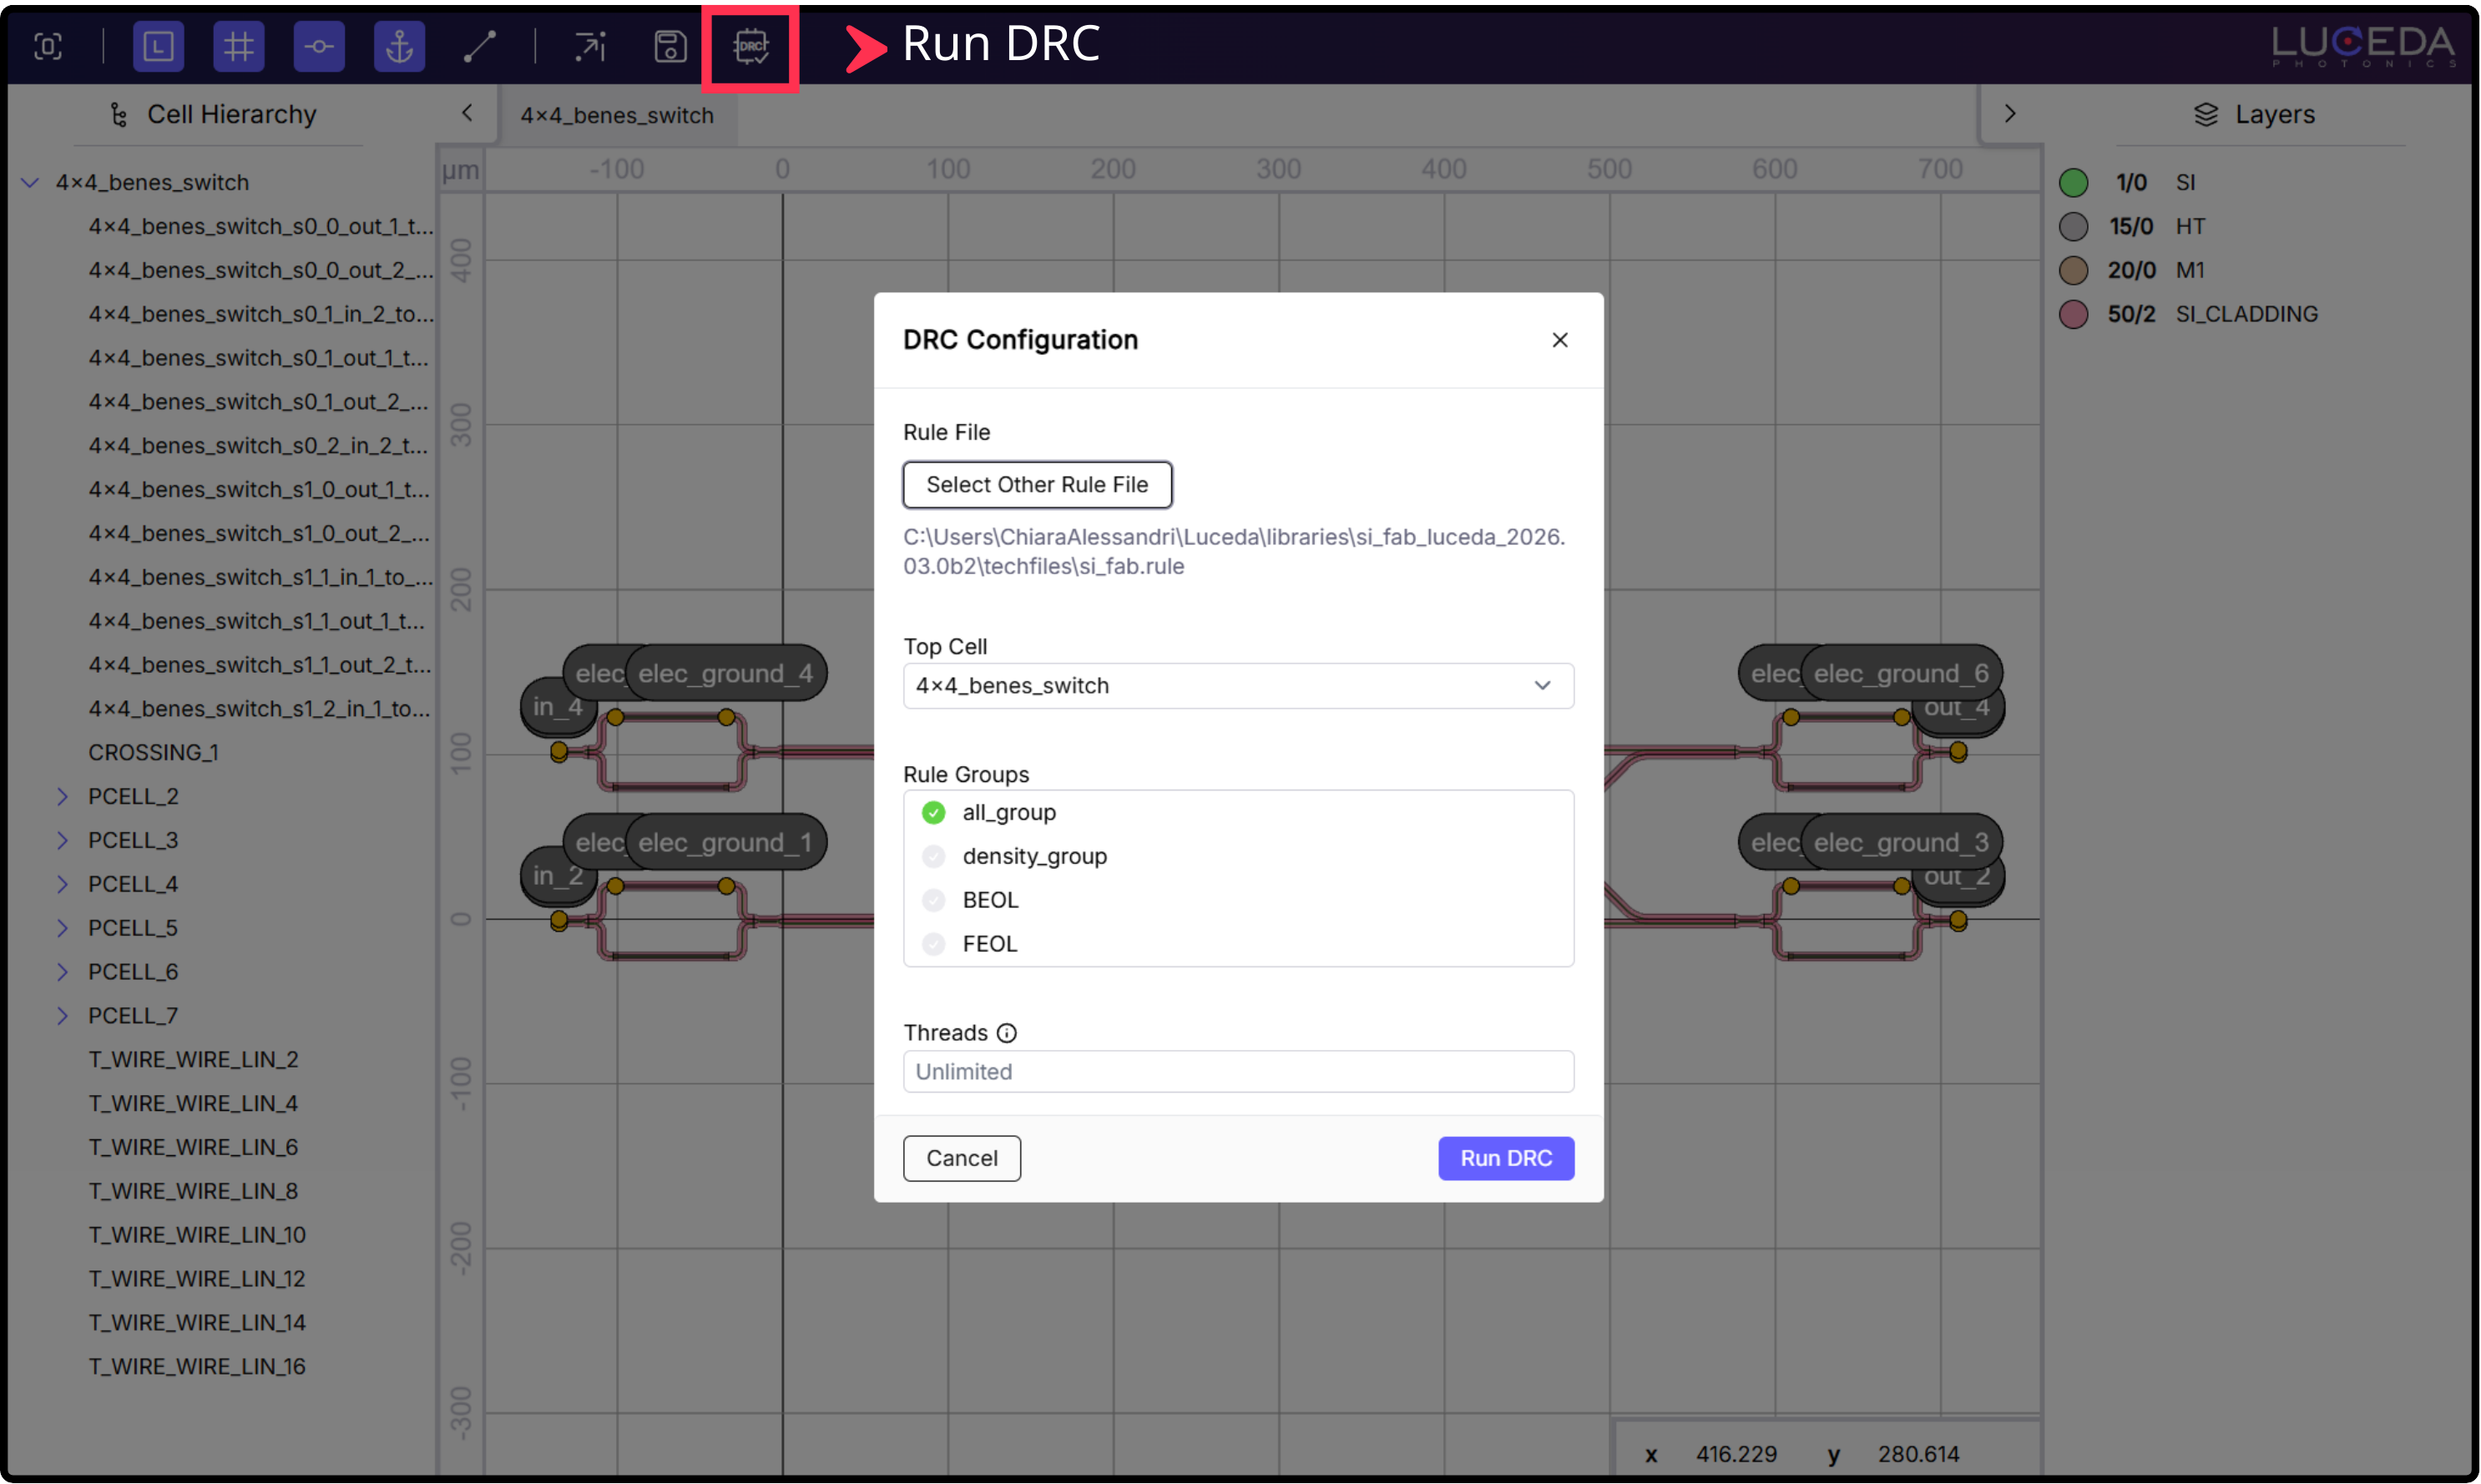2481x1484 pixels.
Task: Enable the BEOL rule group
Action: 934,900
